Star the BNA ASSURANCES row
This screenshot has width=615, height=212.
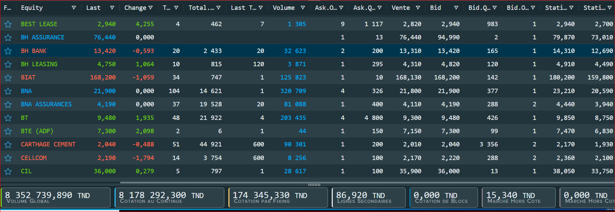tap(8, 105)
